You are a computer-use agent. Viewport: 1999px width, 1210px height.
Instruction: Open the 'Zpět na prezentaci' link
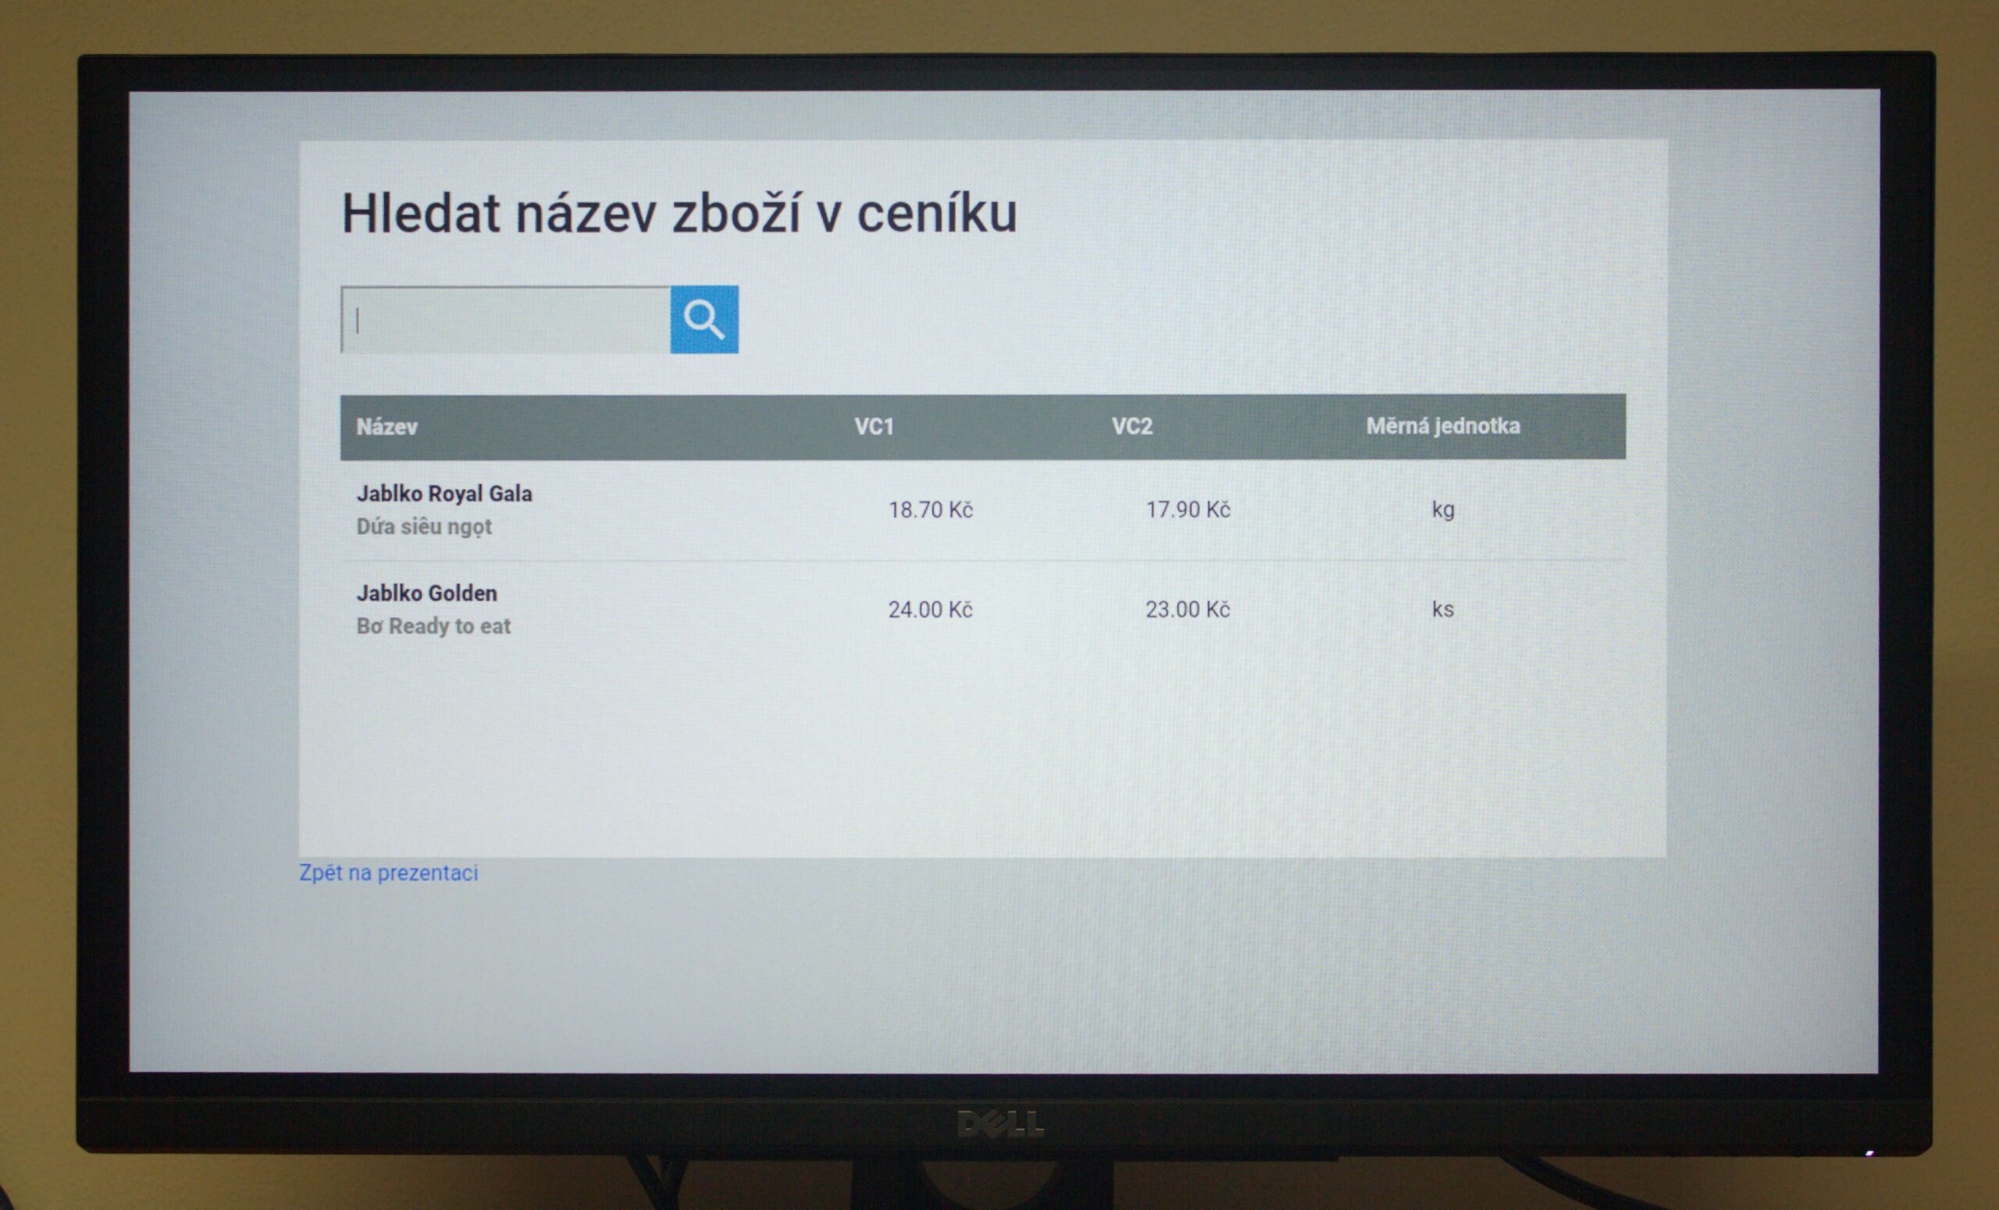click(x=389, y=873)
